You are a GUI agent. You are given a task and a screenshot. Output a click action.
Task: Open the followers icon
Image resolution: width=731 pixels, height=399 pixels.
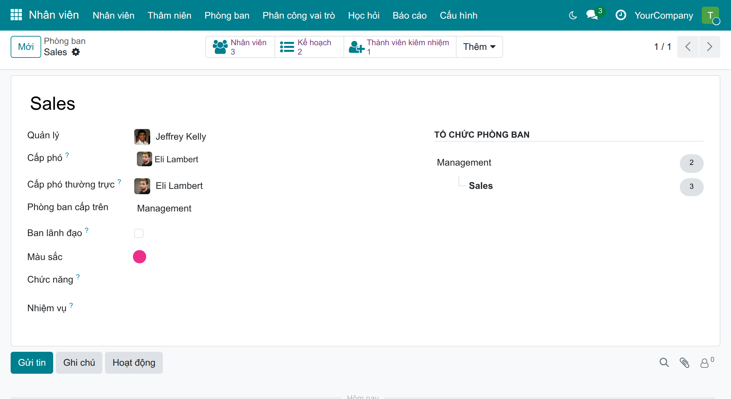click(707, 362)
